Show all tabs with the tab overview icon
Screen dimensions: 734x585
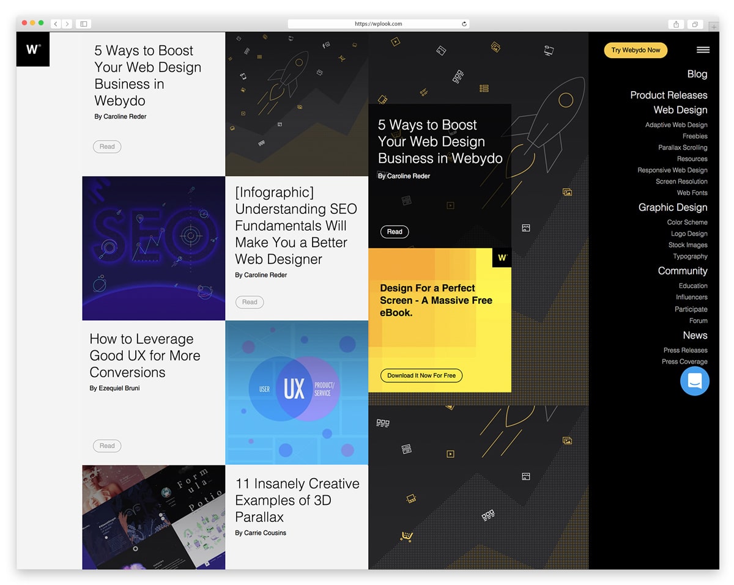695,24
